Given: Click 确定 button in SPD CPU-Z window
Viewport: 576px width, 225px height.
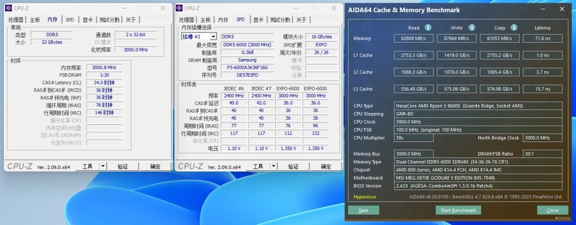Looking at the screenshot, I should click(x=326, y=166).
